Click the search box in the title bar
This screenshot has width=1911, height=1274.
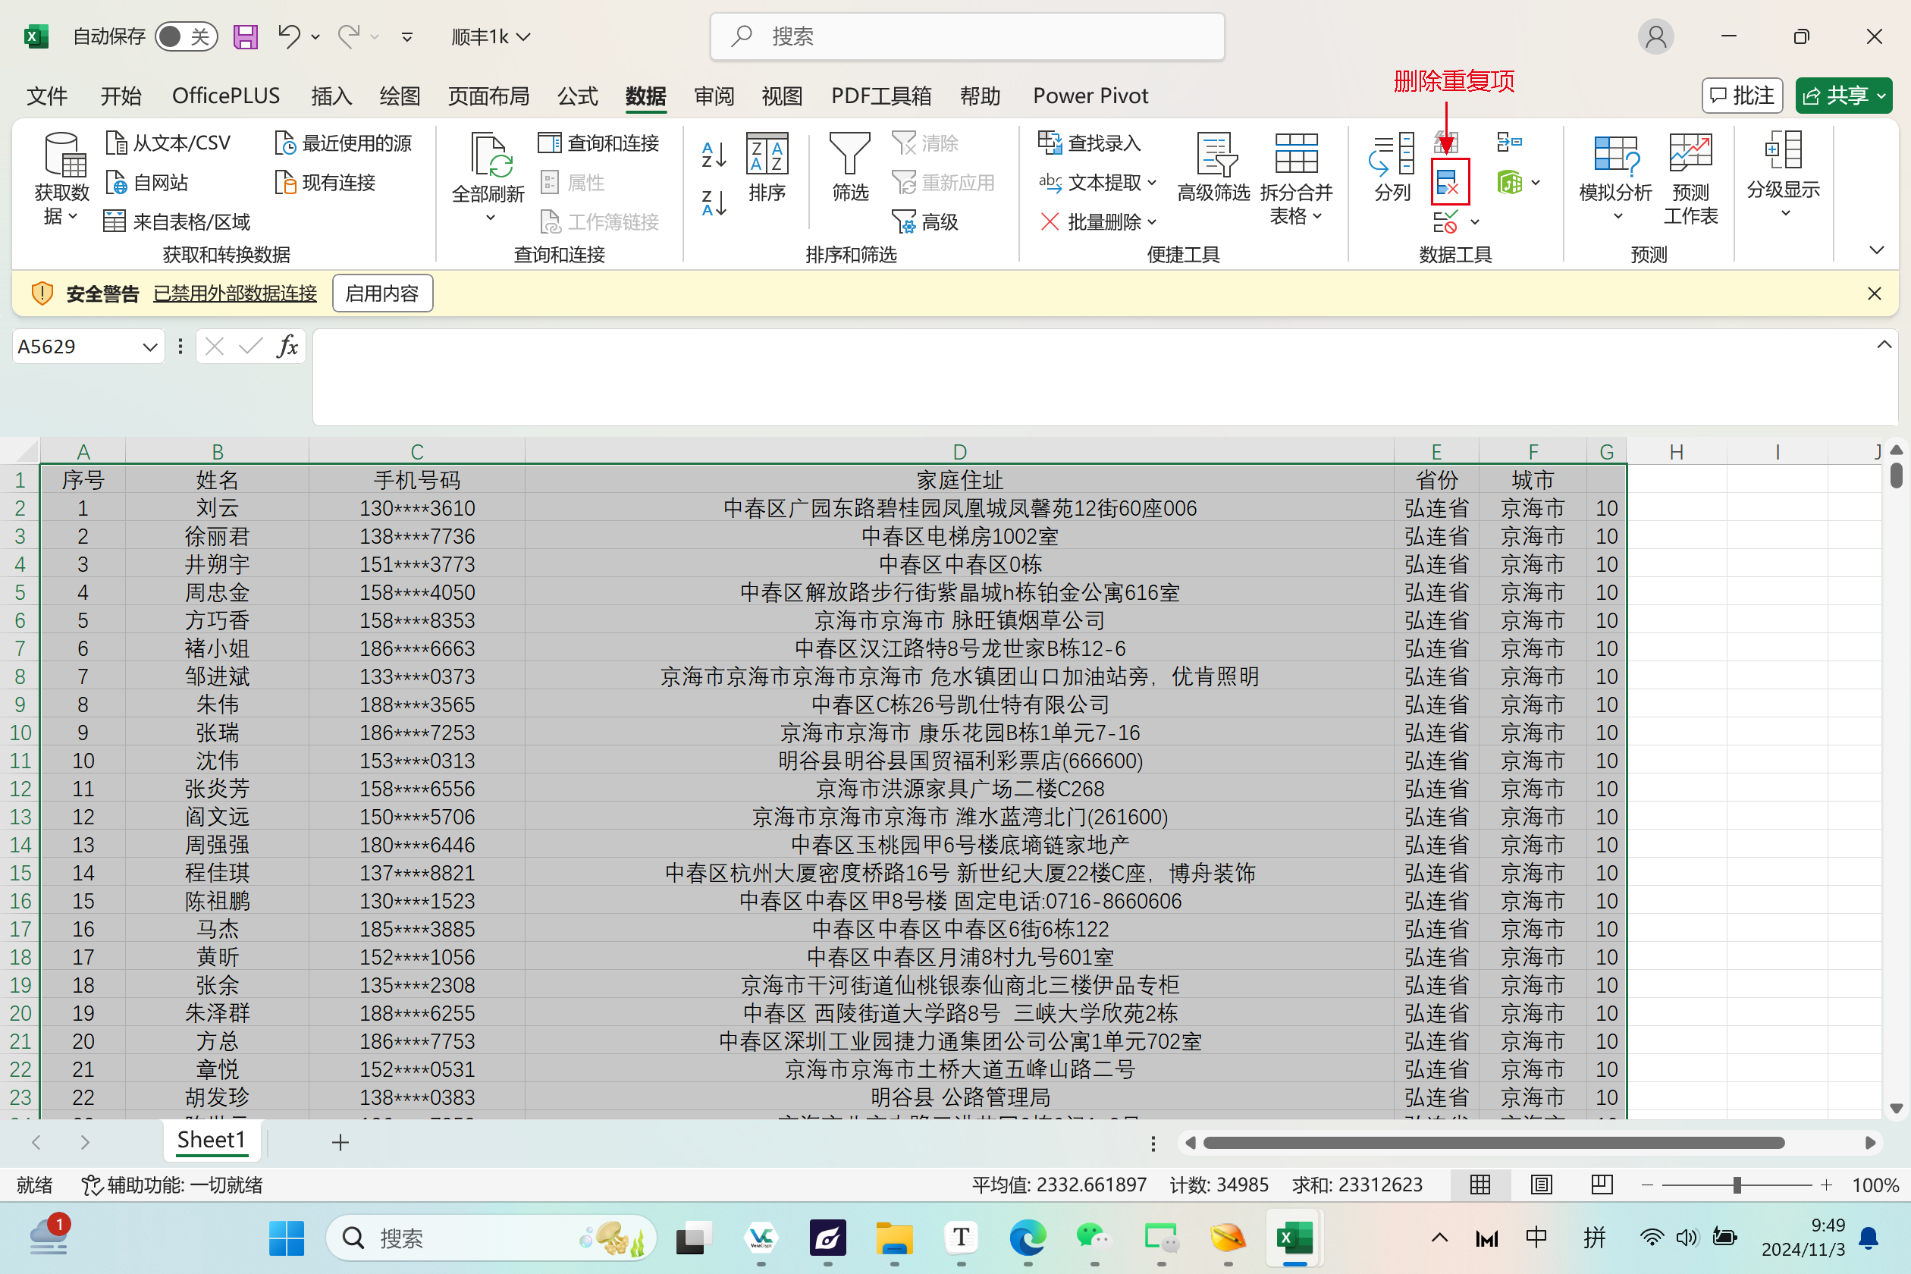(967, 36)
